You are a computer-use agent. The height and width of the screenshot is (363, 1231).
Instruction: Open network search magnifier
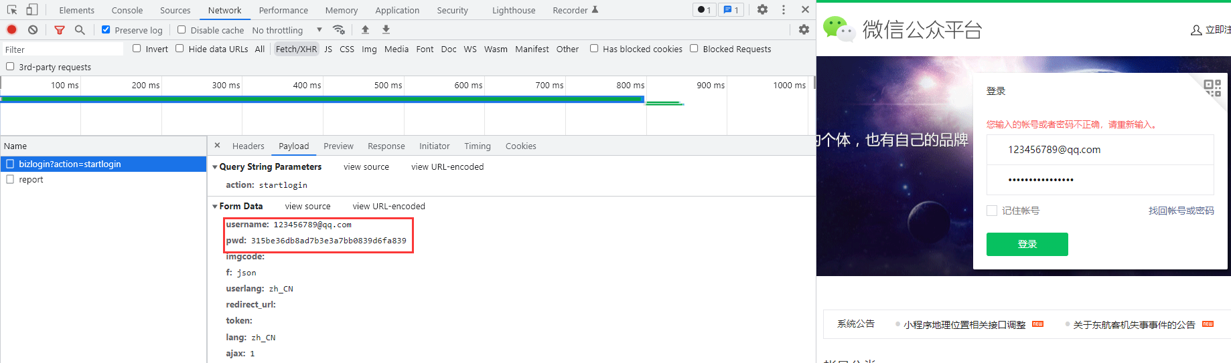coord(80,29)
